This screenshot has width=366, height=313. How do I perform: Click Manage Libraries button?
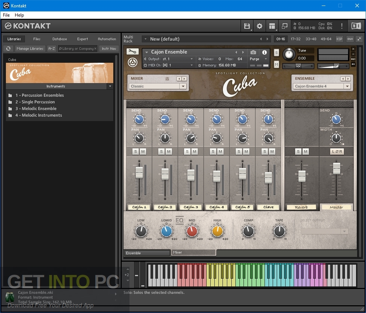(x=30, y=49)
